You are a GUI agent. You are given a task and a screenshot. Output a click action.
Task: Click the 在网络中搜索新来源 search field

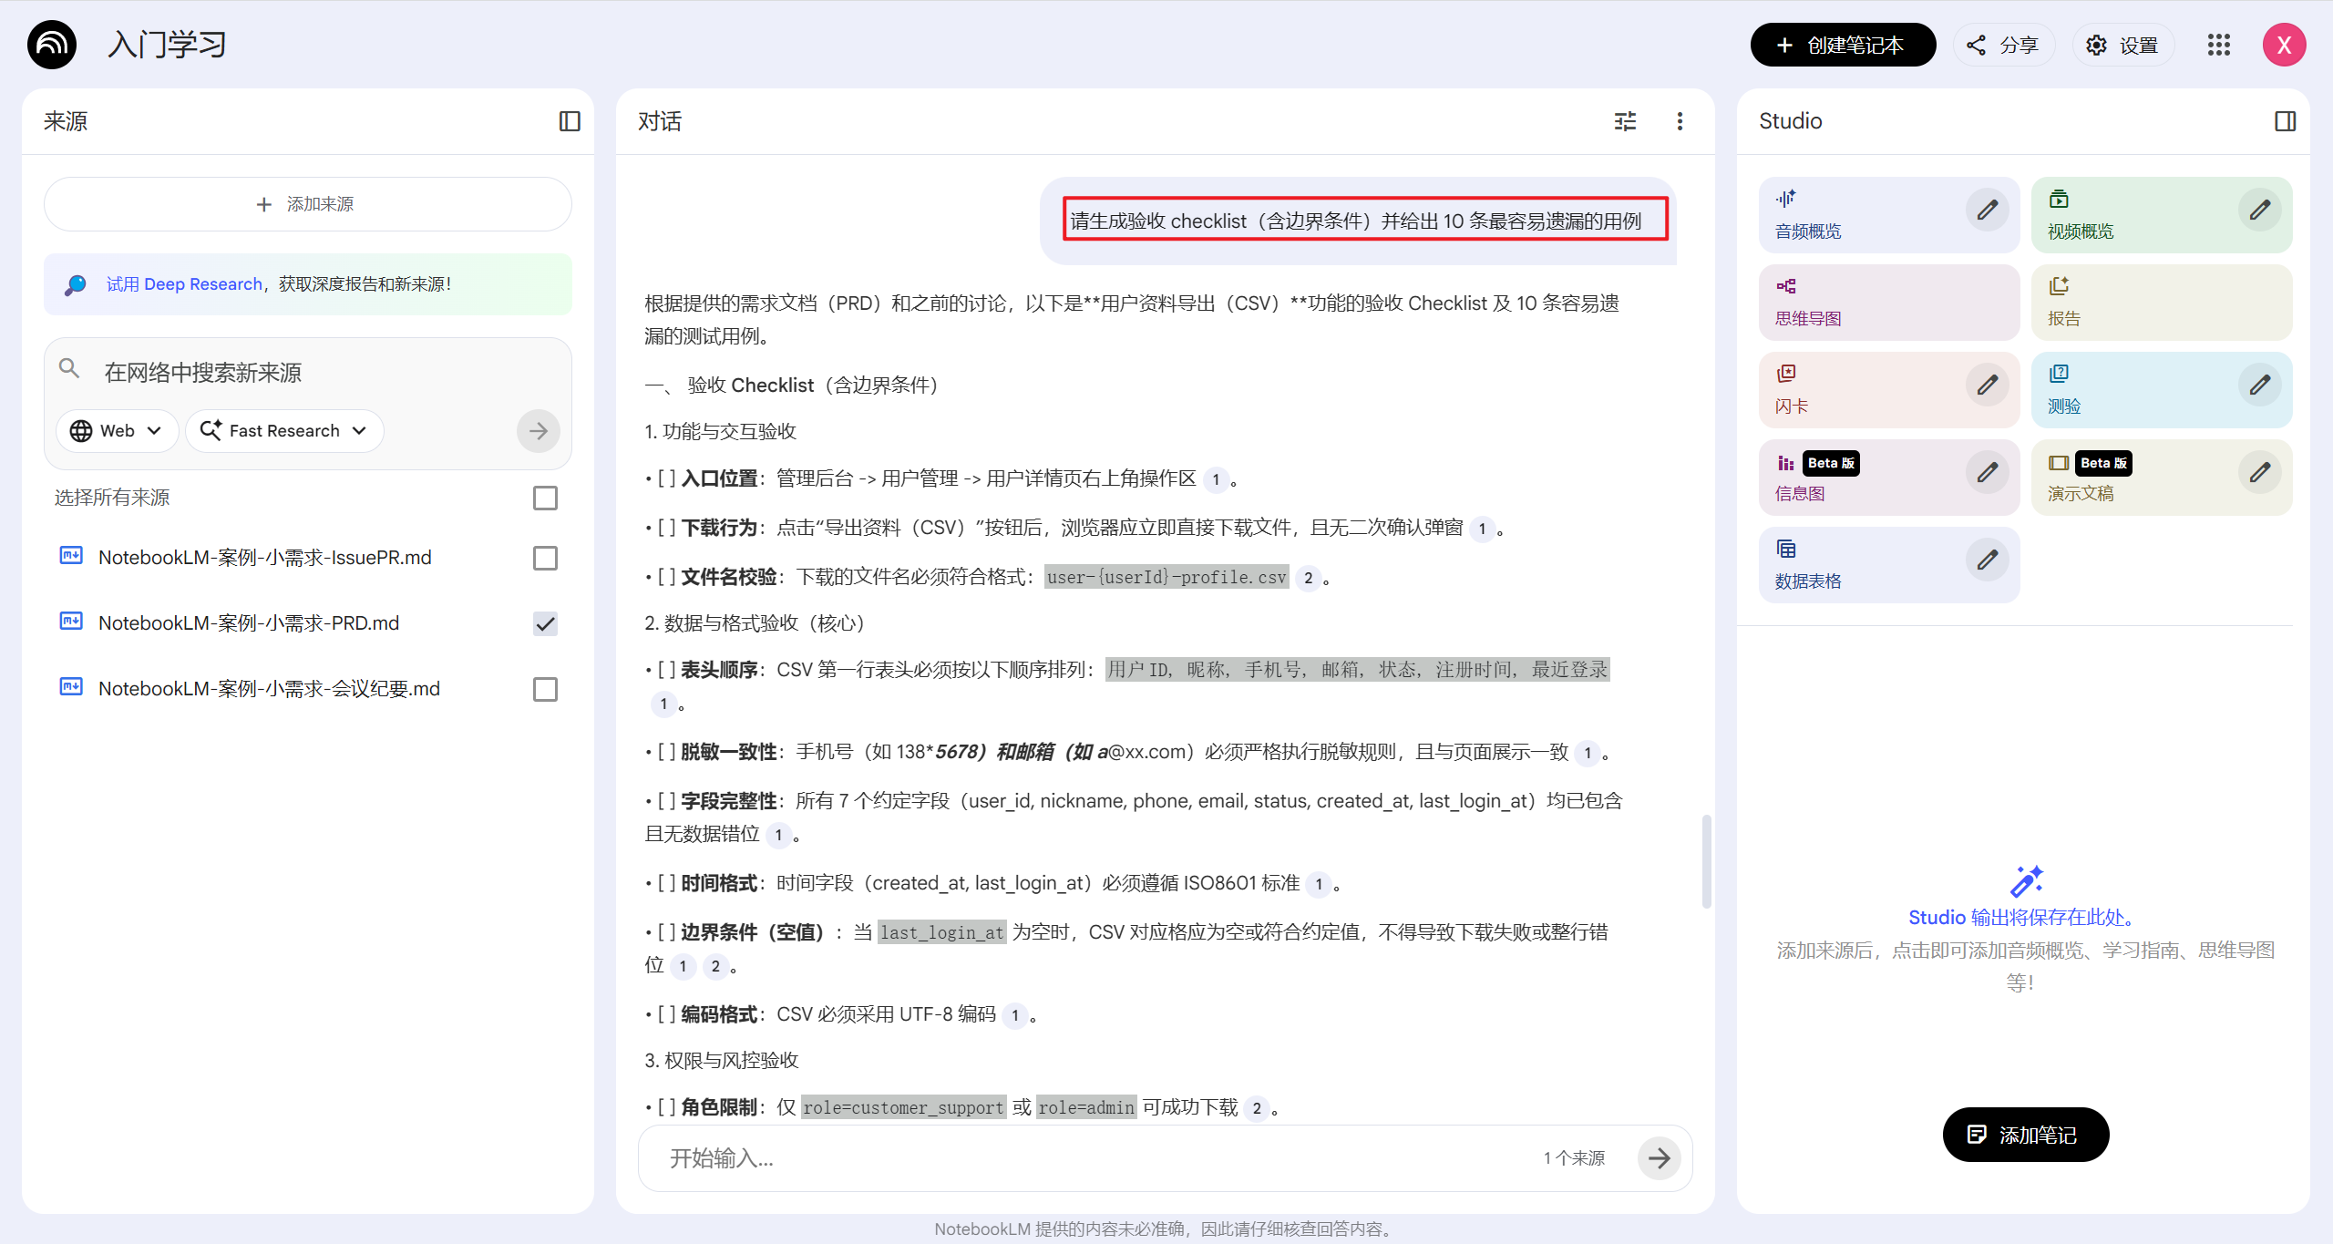(310, 372)
